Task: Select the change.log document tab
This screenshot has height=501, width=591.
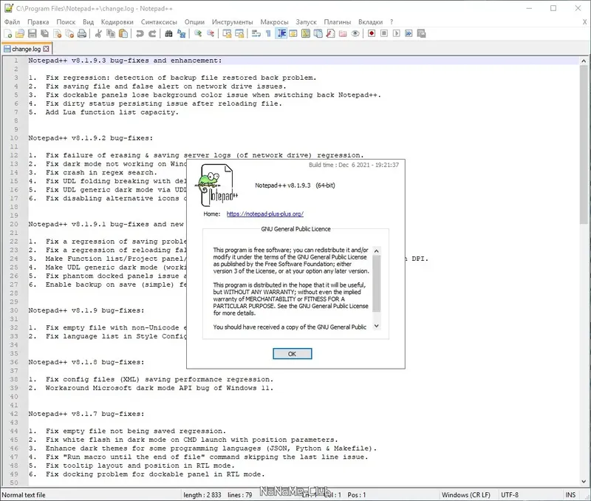Action: point(26,49)
